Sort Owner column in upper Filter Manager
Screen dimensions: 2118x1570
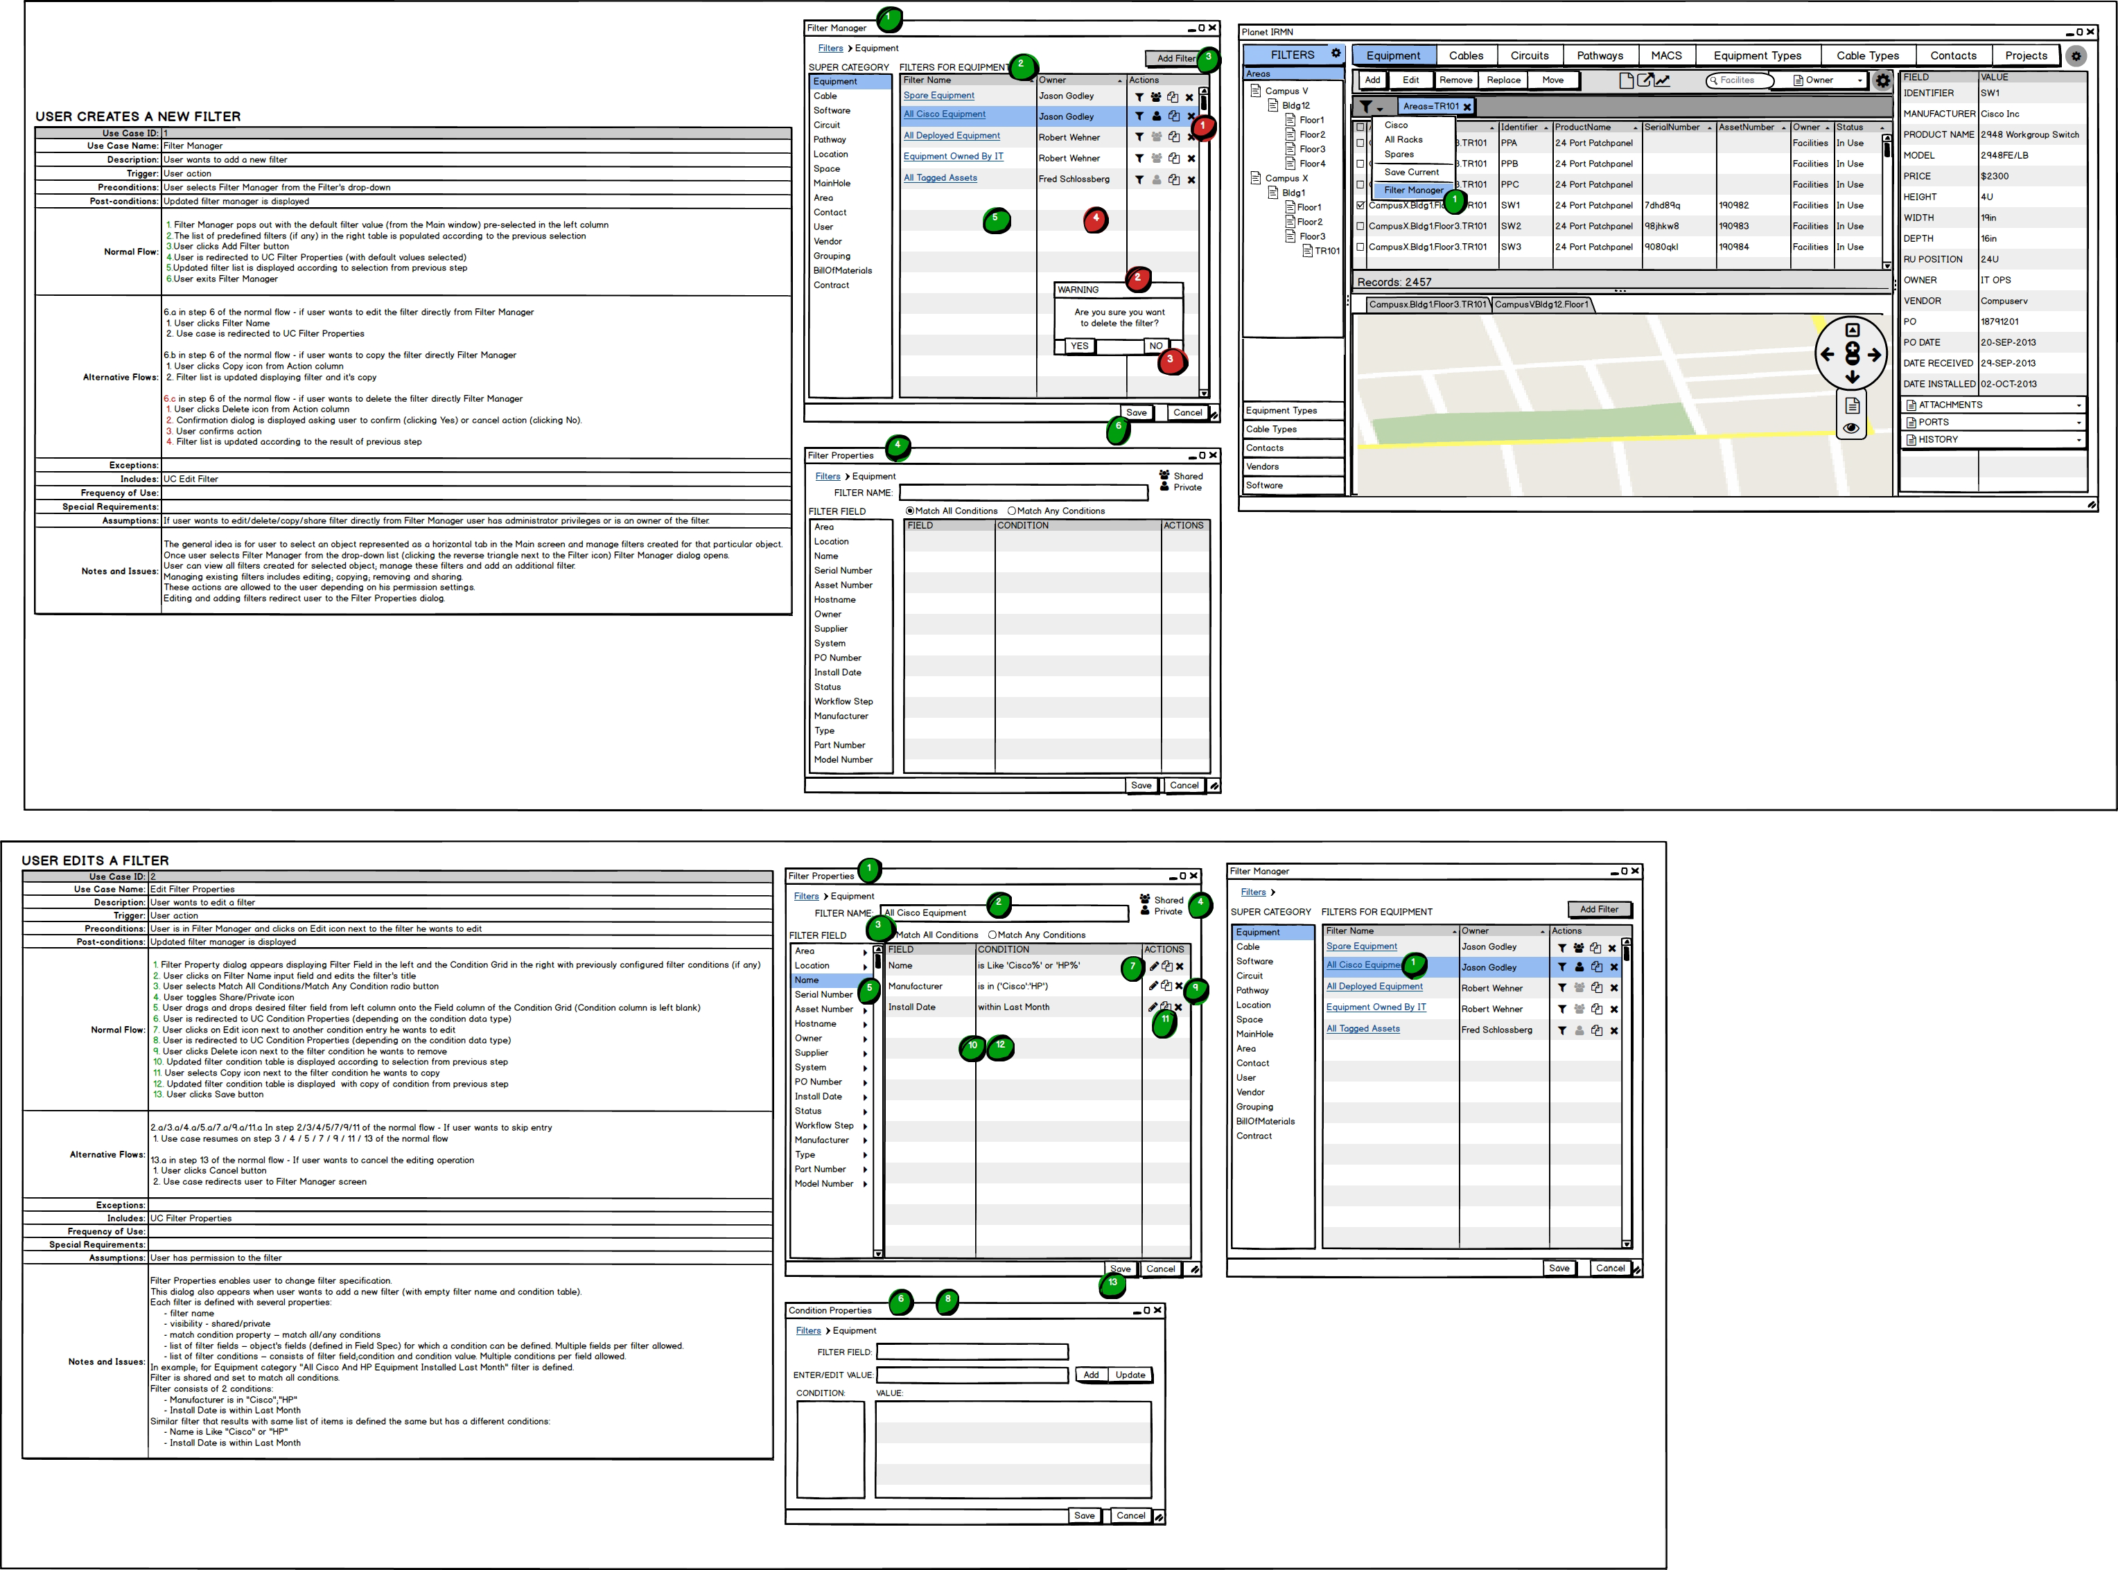pos(1120,82)
